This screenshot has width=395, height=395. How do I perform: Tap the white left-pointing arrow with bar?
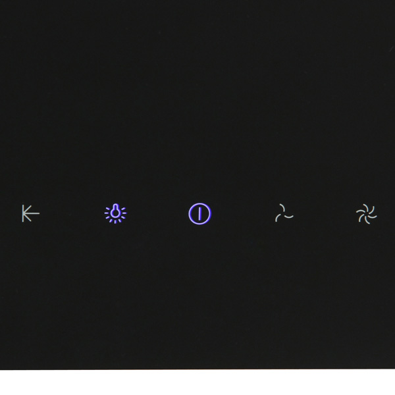click(x=31, y=213)
